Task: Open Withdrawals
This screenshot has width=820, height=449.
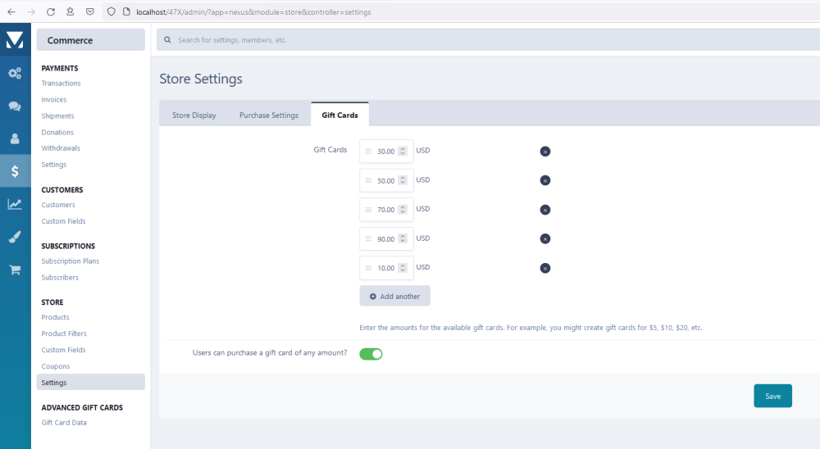Action: click(x=61, y=148)
